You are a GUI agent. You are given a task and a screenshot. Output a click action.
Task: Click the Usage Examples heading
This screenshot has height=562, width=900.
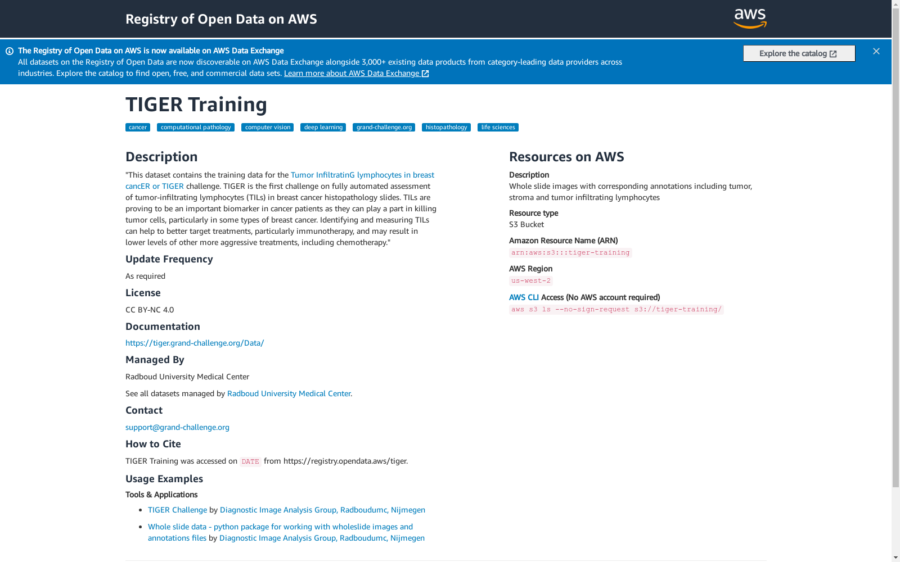coord(164,479)
